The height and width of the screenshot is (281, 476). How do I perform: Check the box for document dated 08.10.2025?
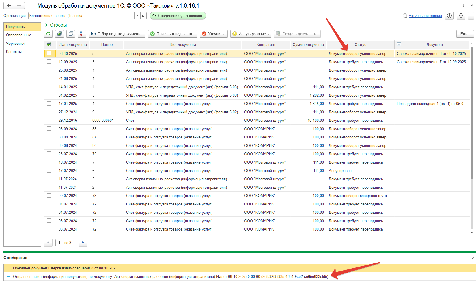pyautogui.click(x=49, y=53)
